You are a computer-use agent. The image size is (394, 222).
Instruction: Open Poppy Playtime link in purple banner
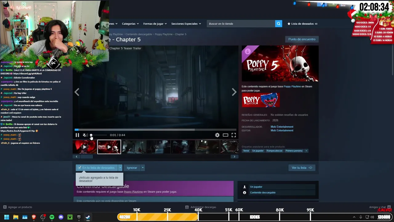(133, 192)
